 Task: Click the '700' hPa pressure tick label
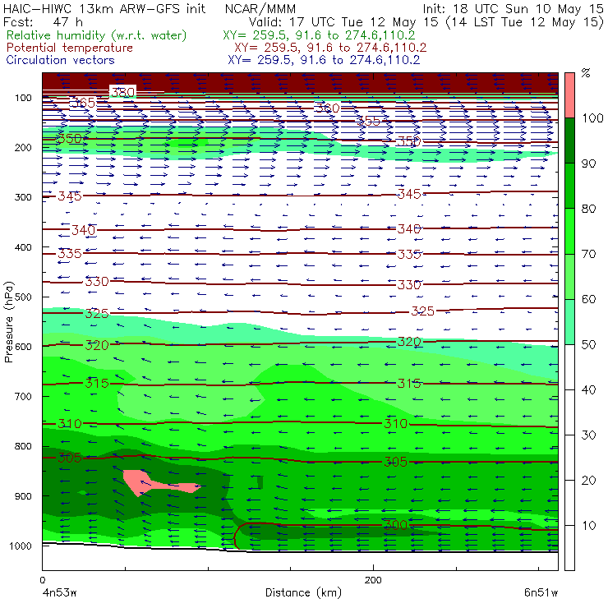(23, 396)
